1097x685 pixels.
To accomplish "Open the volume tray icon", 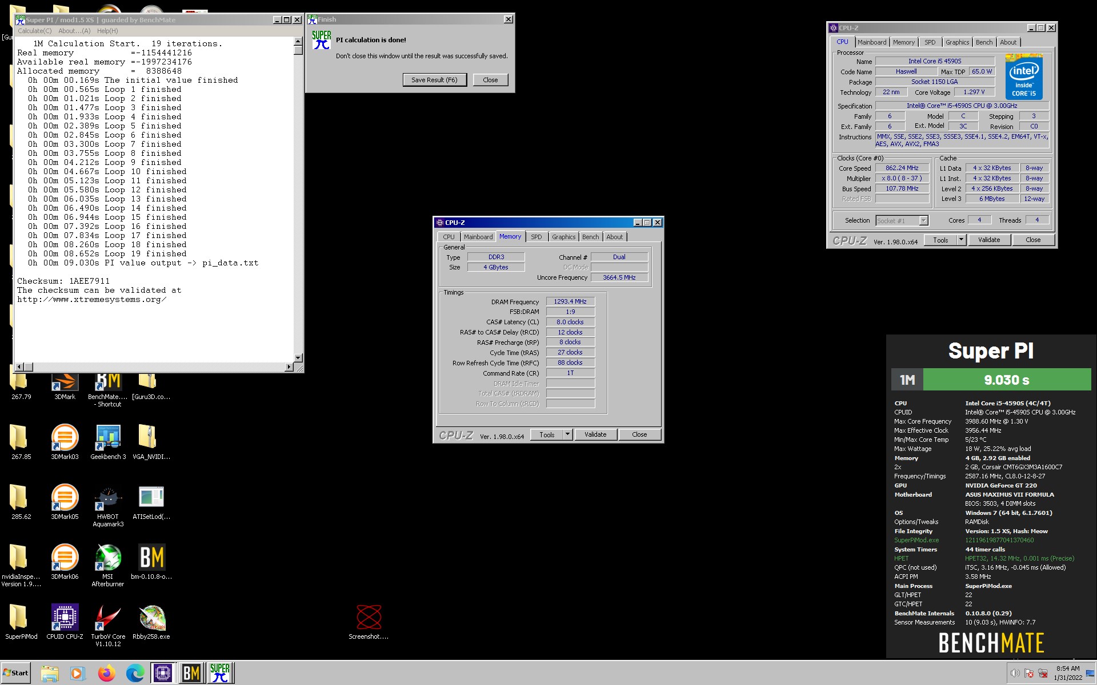I will pyautogui.click(x=1015, y=673).
